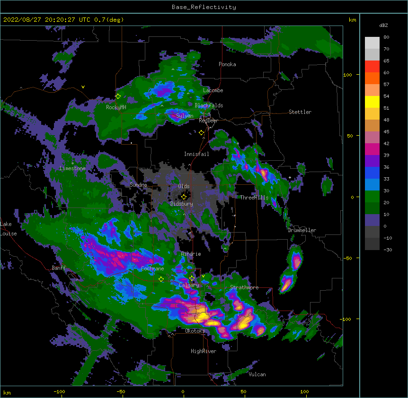408x398 pixels.
Task: Click the yellow diamond marker between Olds and Didsbury
Action: [x=184, y=197]
